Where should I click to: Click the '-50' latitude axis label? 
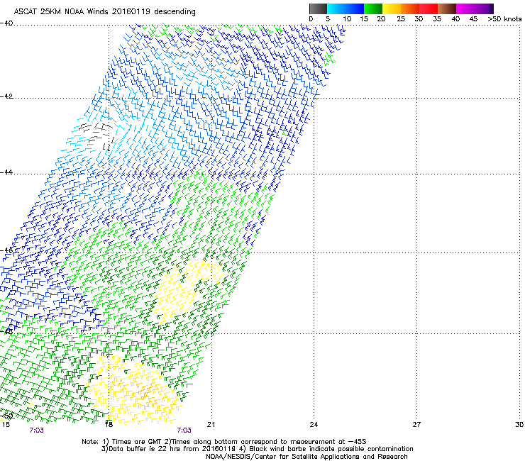6,416
